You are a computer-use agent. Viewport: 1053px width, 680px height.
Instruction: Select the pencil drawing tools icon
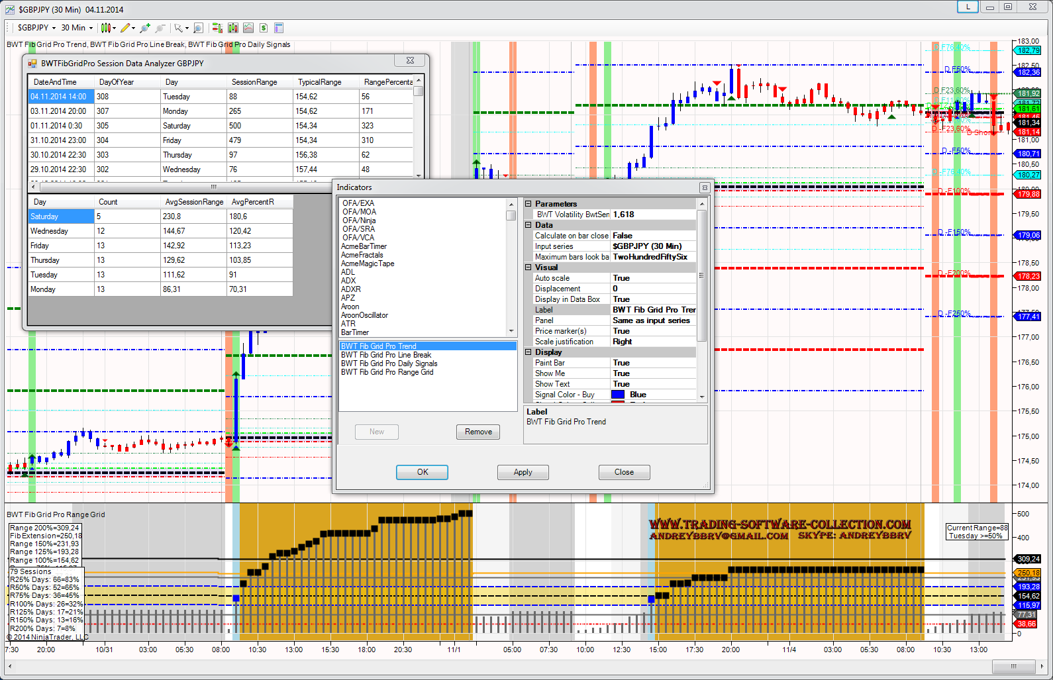[126, 28]
